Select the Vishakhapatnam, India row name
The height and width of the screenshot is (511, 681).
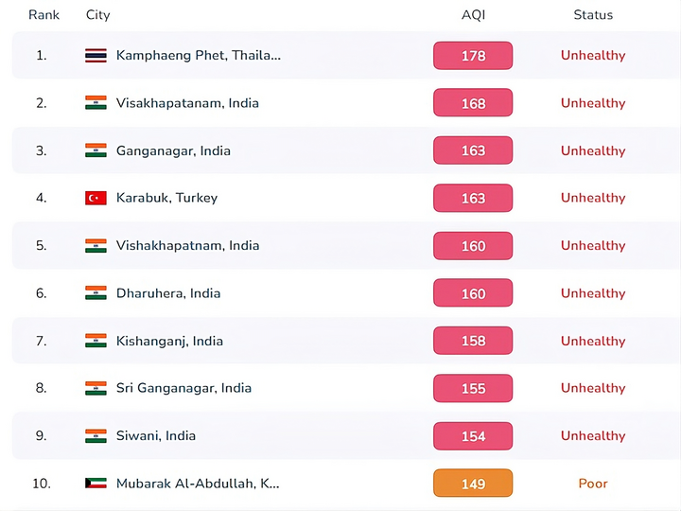coord(187,245)
